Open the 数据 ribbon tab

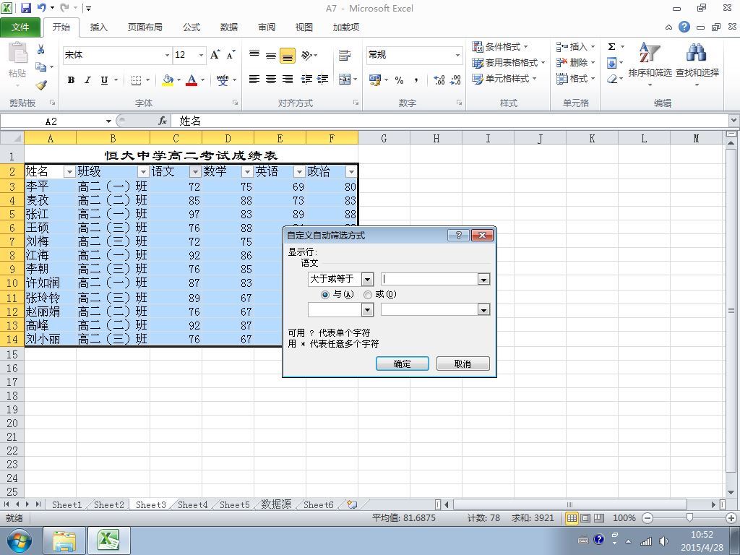tap(229, 27)
